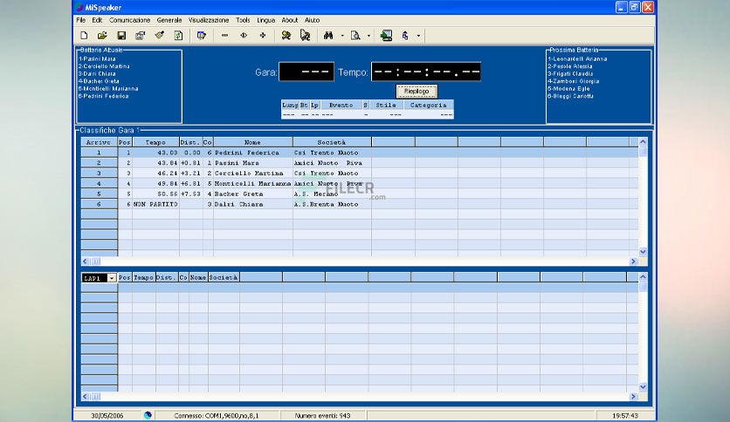The width and height of the screenshot is (730, 422).
Task: Click the magnifier page preview icon
Action: [355, 36]
